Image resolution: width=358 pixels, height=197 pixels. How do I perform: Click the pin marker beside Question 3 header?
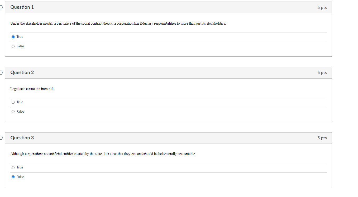(1, 138)
